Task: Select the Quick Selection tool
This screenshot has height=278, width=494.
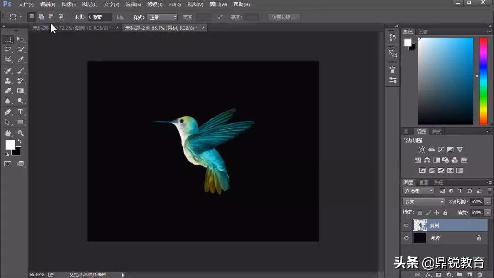Action: tap(21, 49)
